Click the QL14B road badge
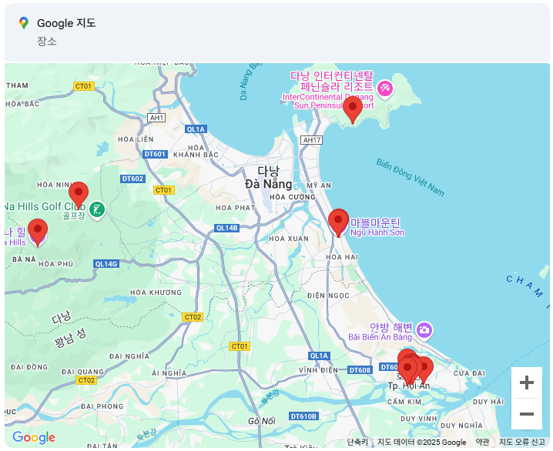The height and width of the screenshot is (451, 553). pos(226,228)
